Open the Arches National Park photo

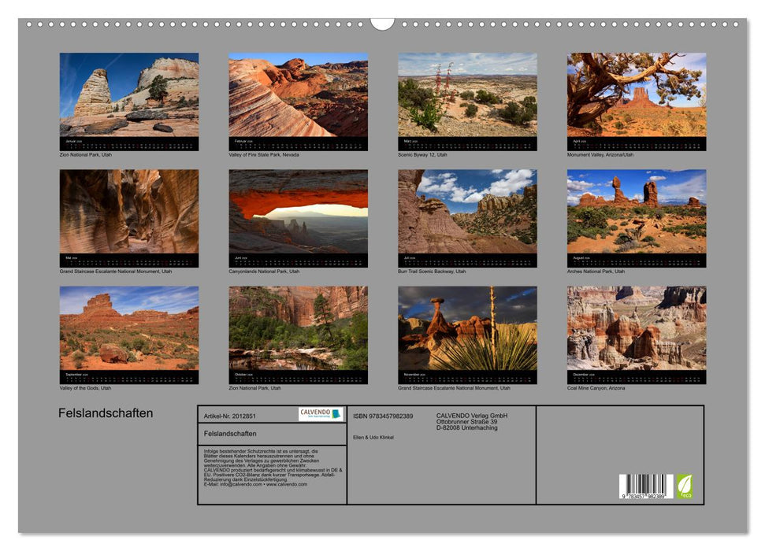tap(637, 211)
